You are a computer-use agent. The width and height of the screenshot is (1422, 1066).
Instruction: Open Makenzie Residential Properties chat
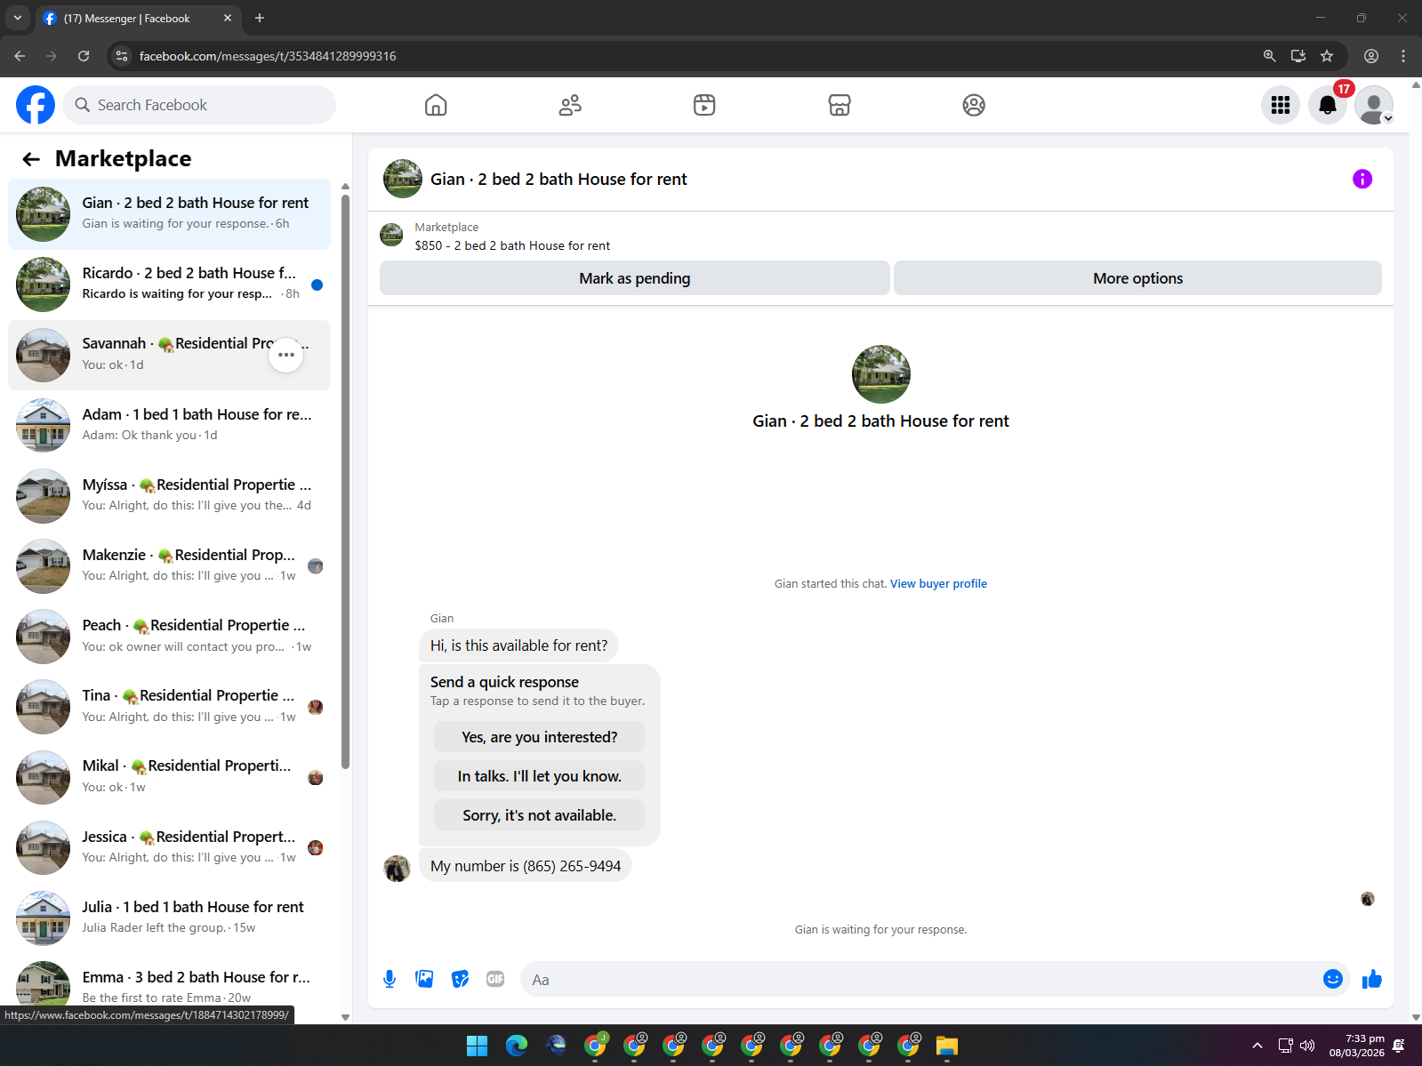point(169,565)
